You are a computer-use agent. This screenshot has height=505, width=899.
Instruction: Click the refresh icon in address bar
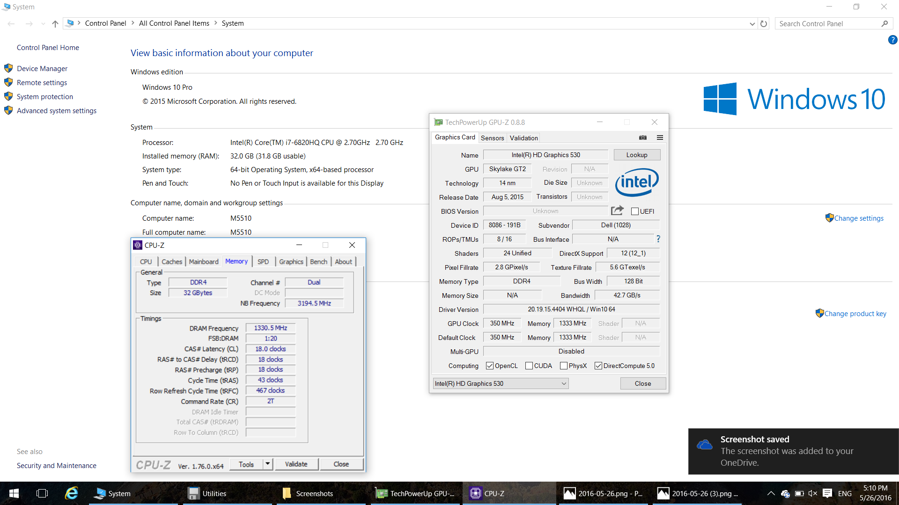tap(764, 23)
